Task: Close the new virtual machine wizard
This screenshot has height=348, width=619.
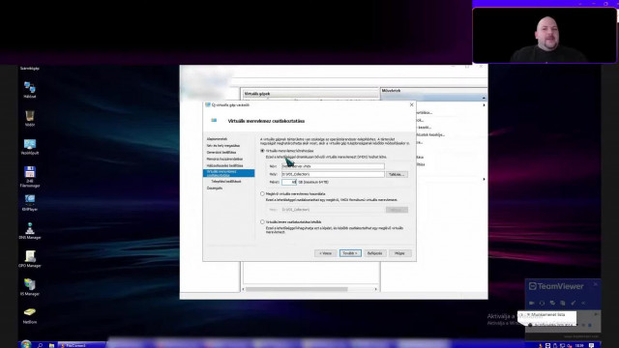Action: point(411,105)
